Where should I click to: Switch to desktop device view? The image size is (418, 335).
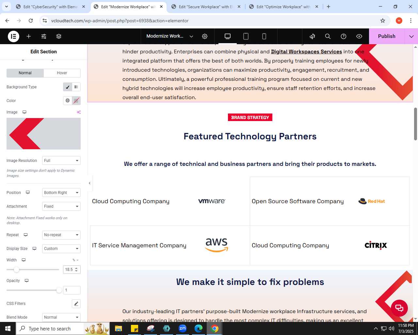(228, 36)
